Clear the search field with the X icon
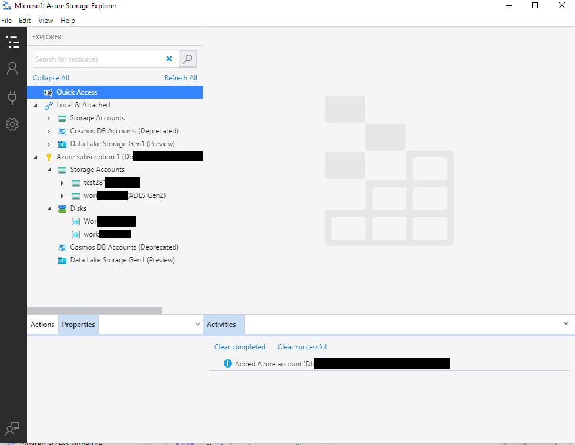The height and width of the screenshot is (445, 575). 169,59
